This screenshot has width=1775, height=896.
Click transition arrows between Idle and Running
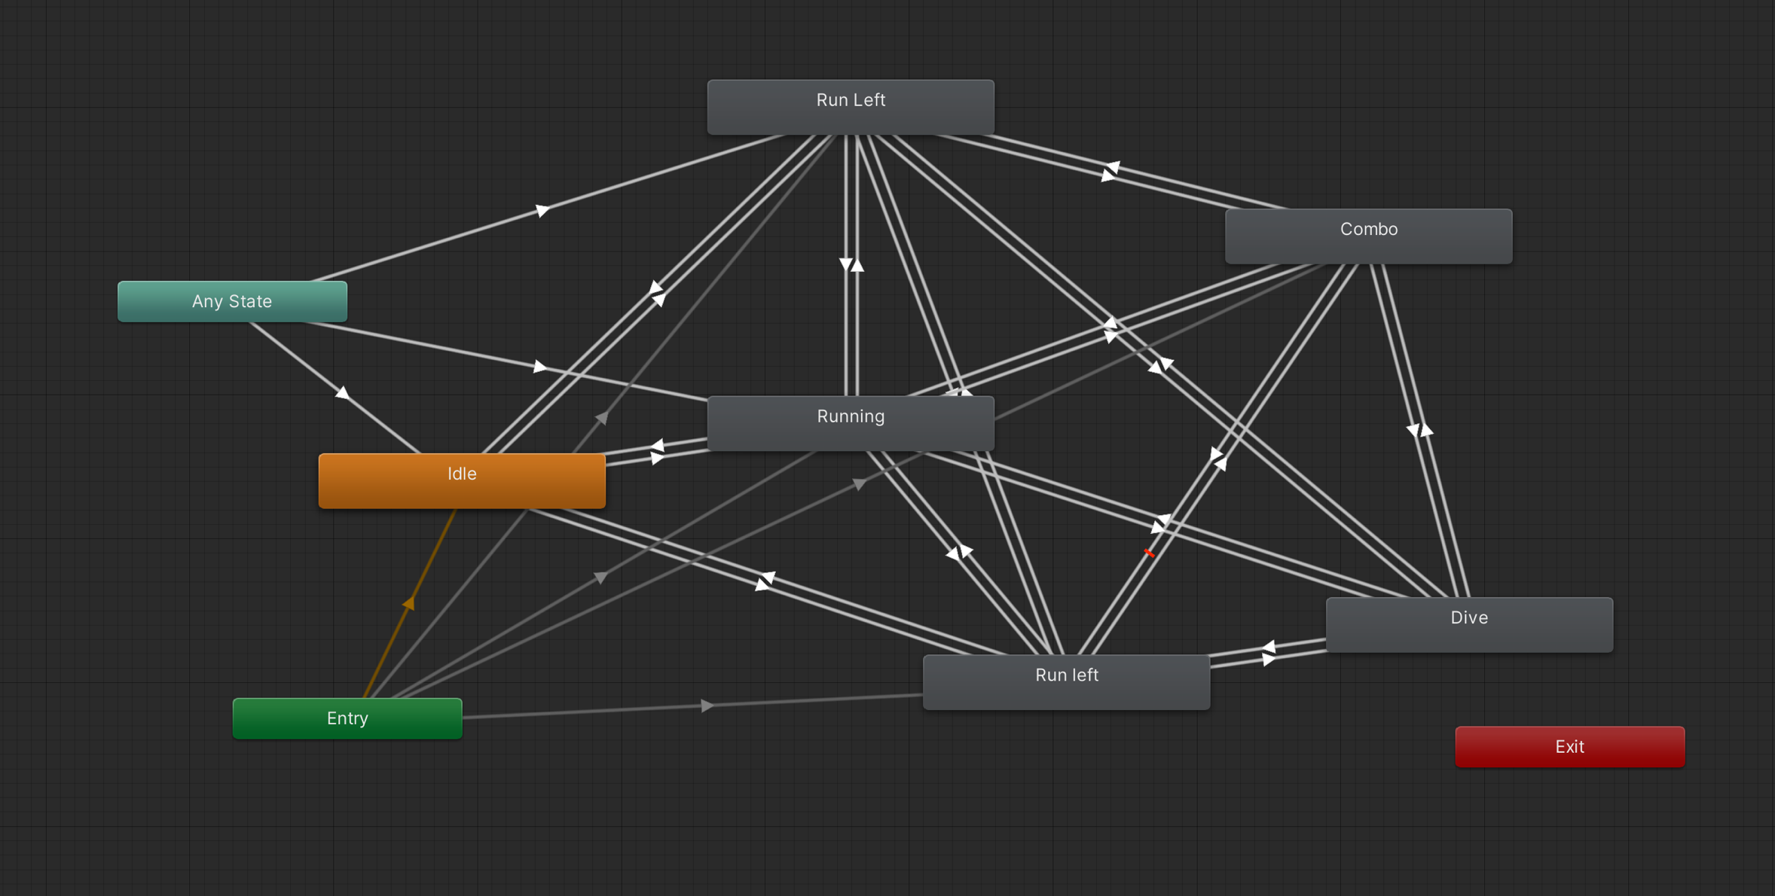pyautogui.click(x=657, y=452)
